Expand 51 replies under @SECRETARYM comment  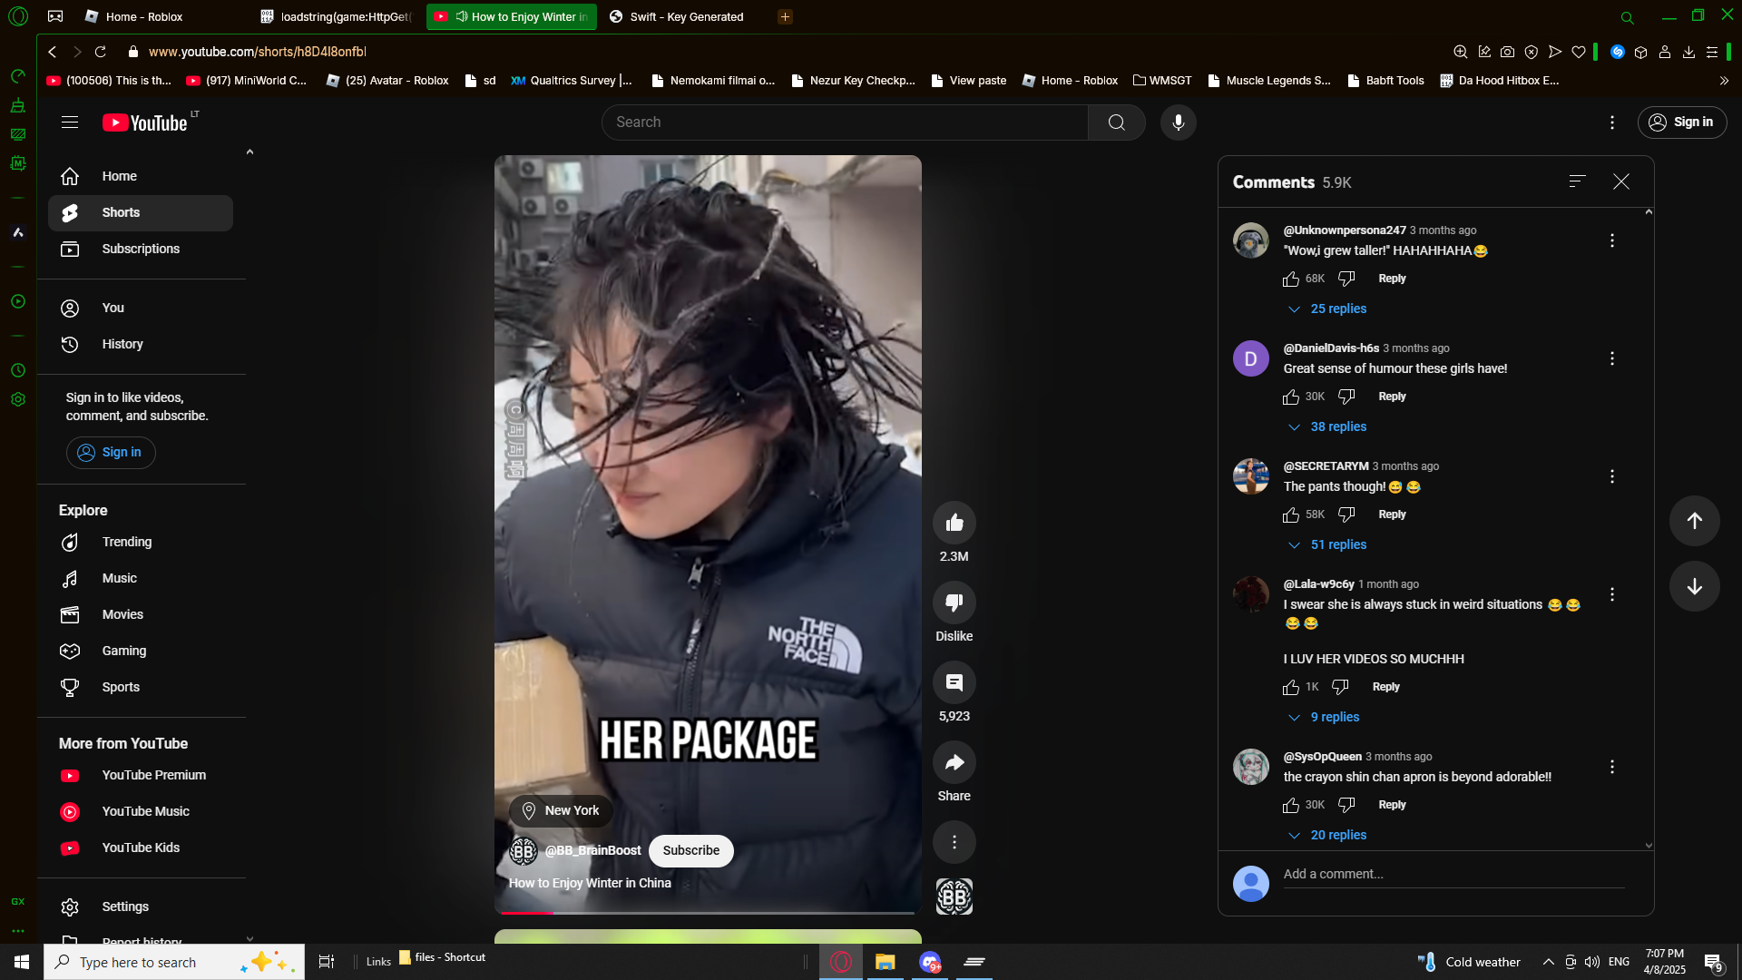coord(1337,545)
